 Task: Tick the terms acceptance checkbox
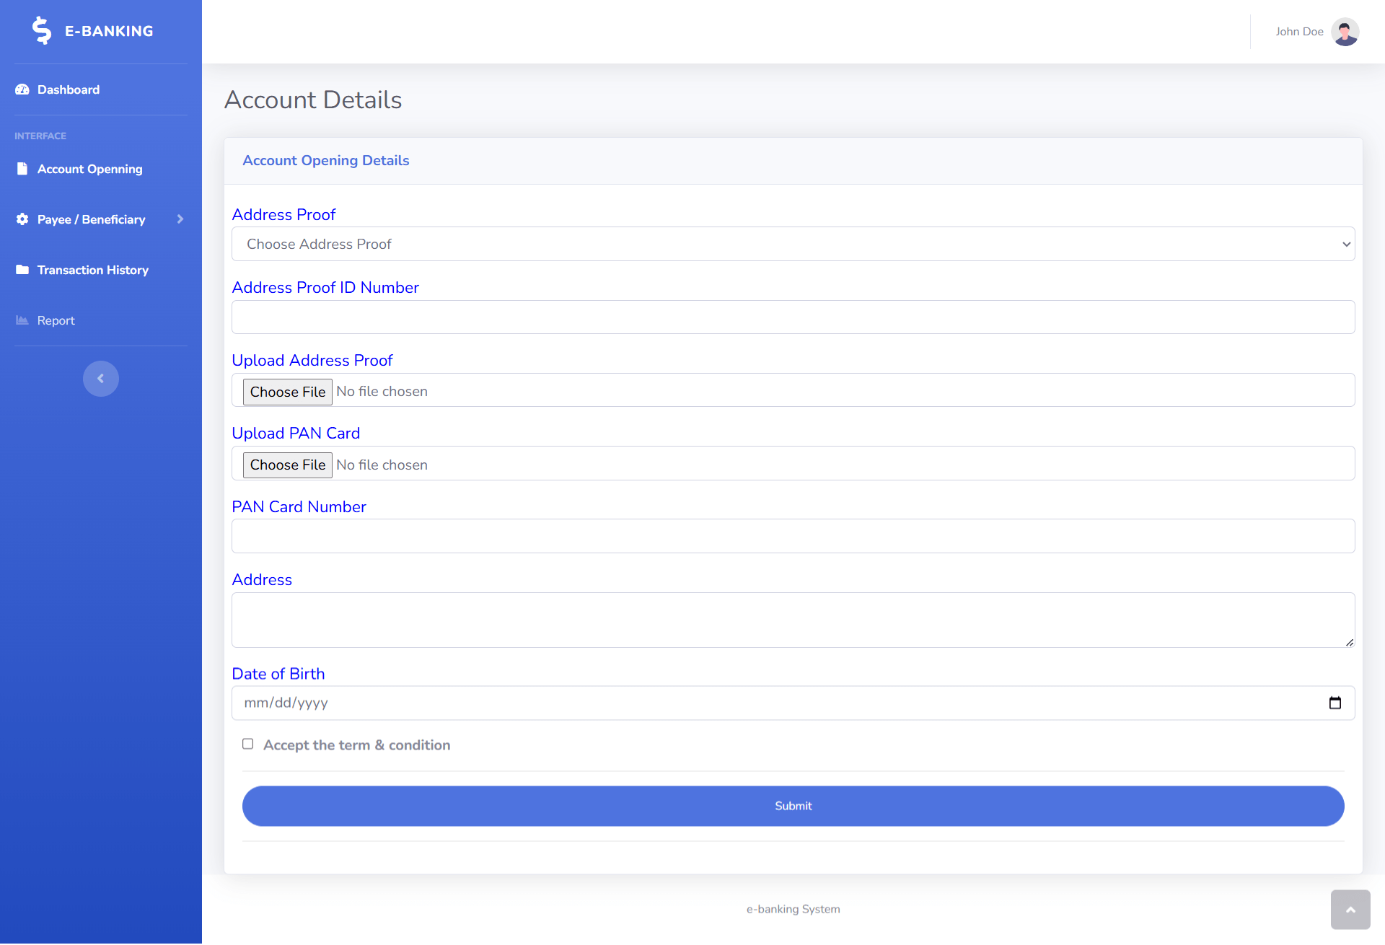tap(247, 744)
